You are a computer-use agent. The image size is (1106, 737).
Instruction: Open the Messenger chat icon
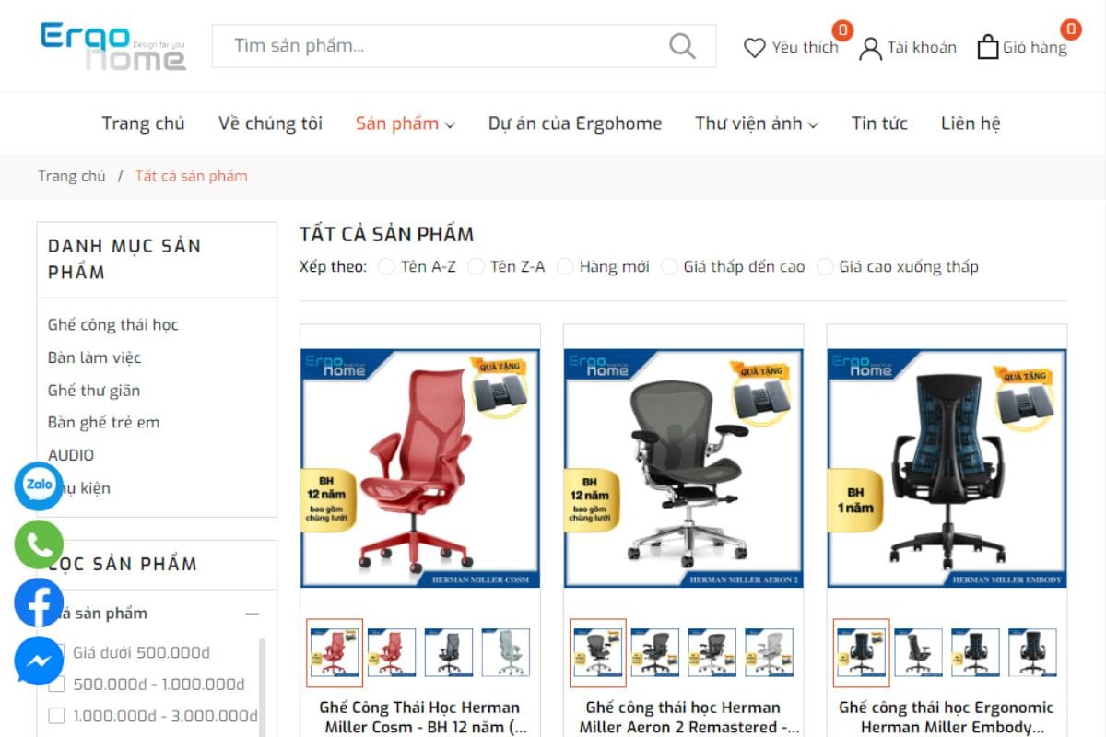(39, 661)
